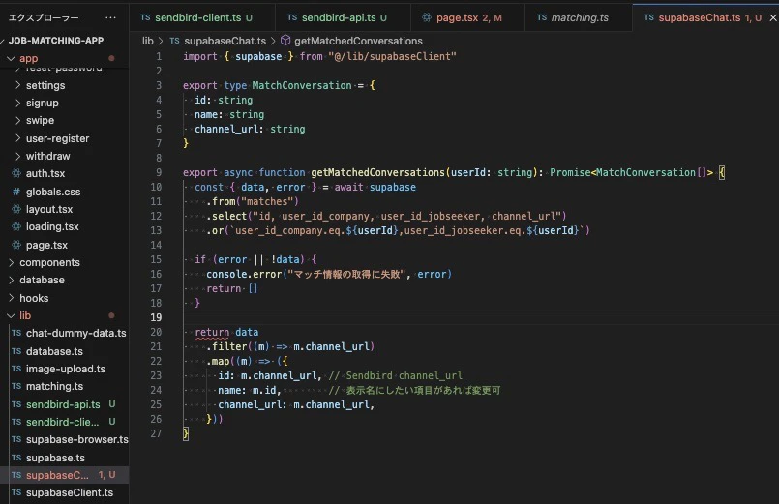
Task: Click the MatchConversation type name on line 3
Action: [x=302, y=85]
